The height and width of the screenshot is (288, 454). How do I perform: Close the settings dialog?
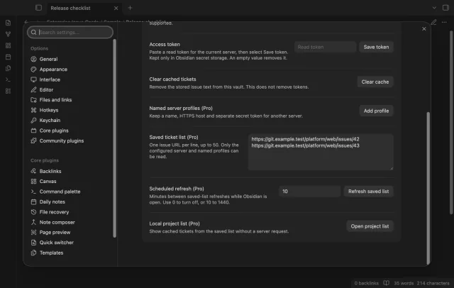click(x=424, y=28)
